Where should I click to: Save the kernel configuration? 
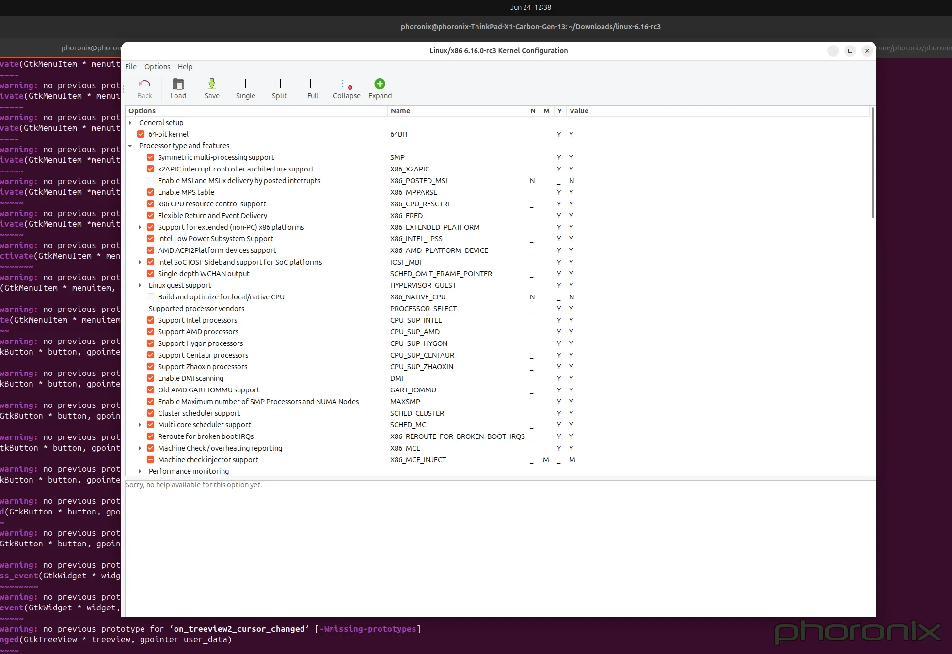click(x=211, y=88)
